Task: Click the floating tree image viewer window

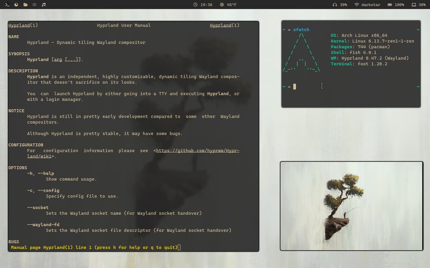Action: click(351, 206)
